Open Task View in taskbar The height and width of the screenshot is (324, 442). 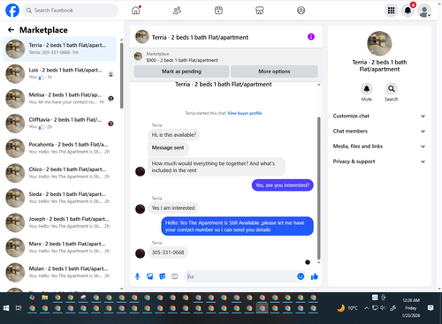click(19, 308)
